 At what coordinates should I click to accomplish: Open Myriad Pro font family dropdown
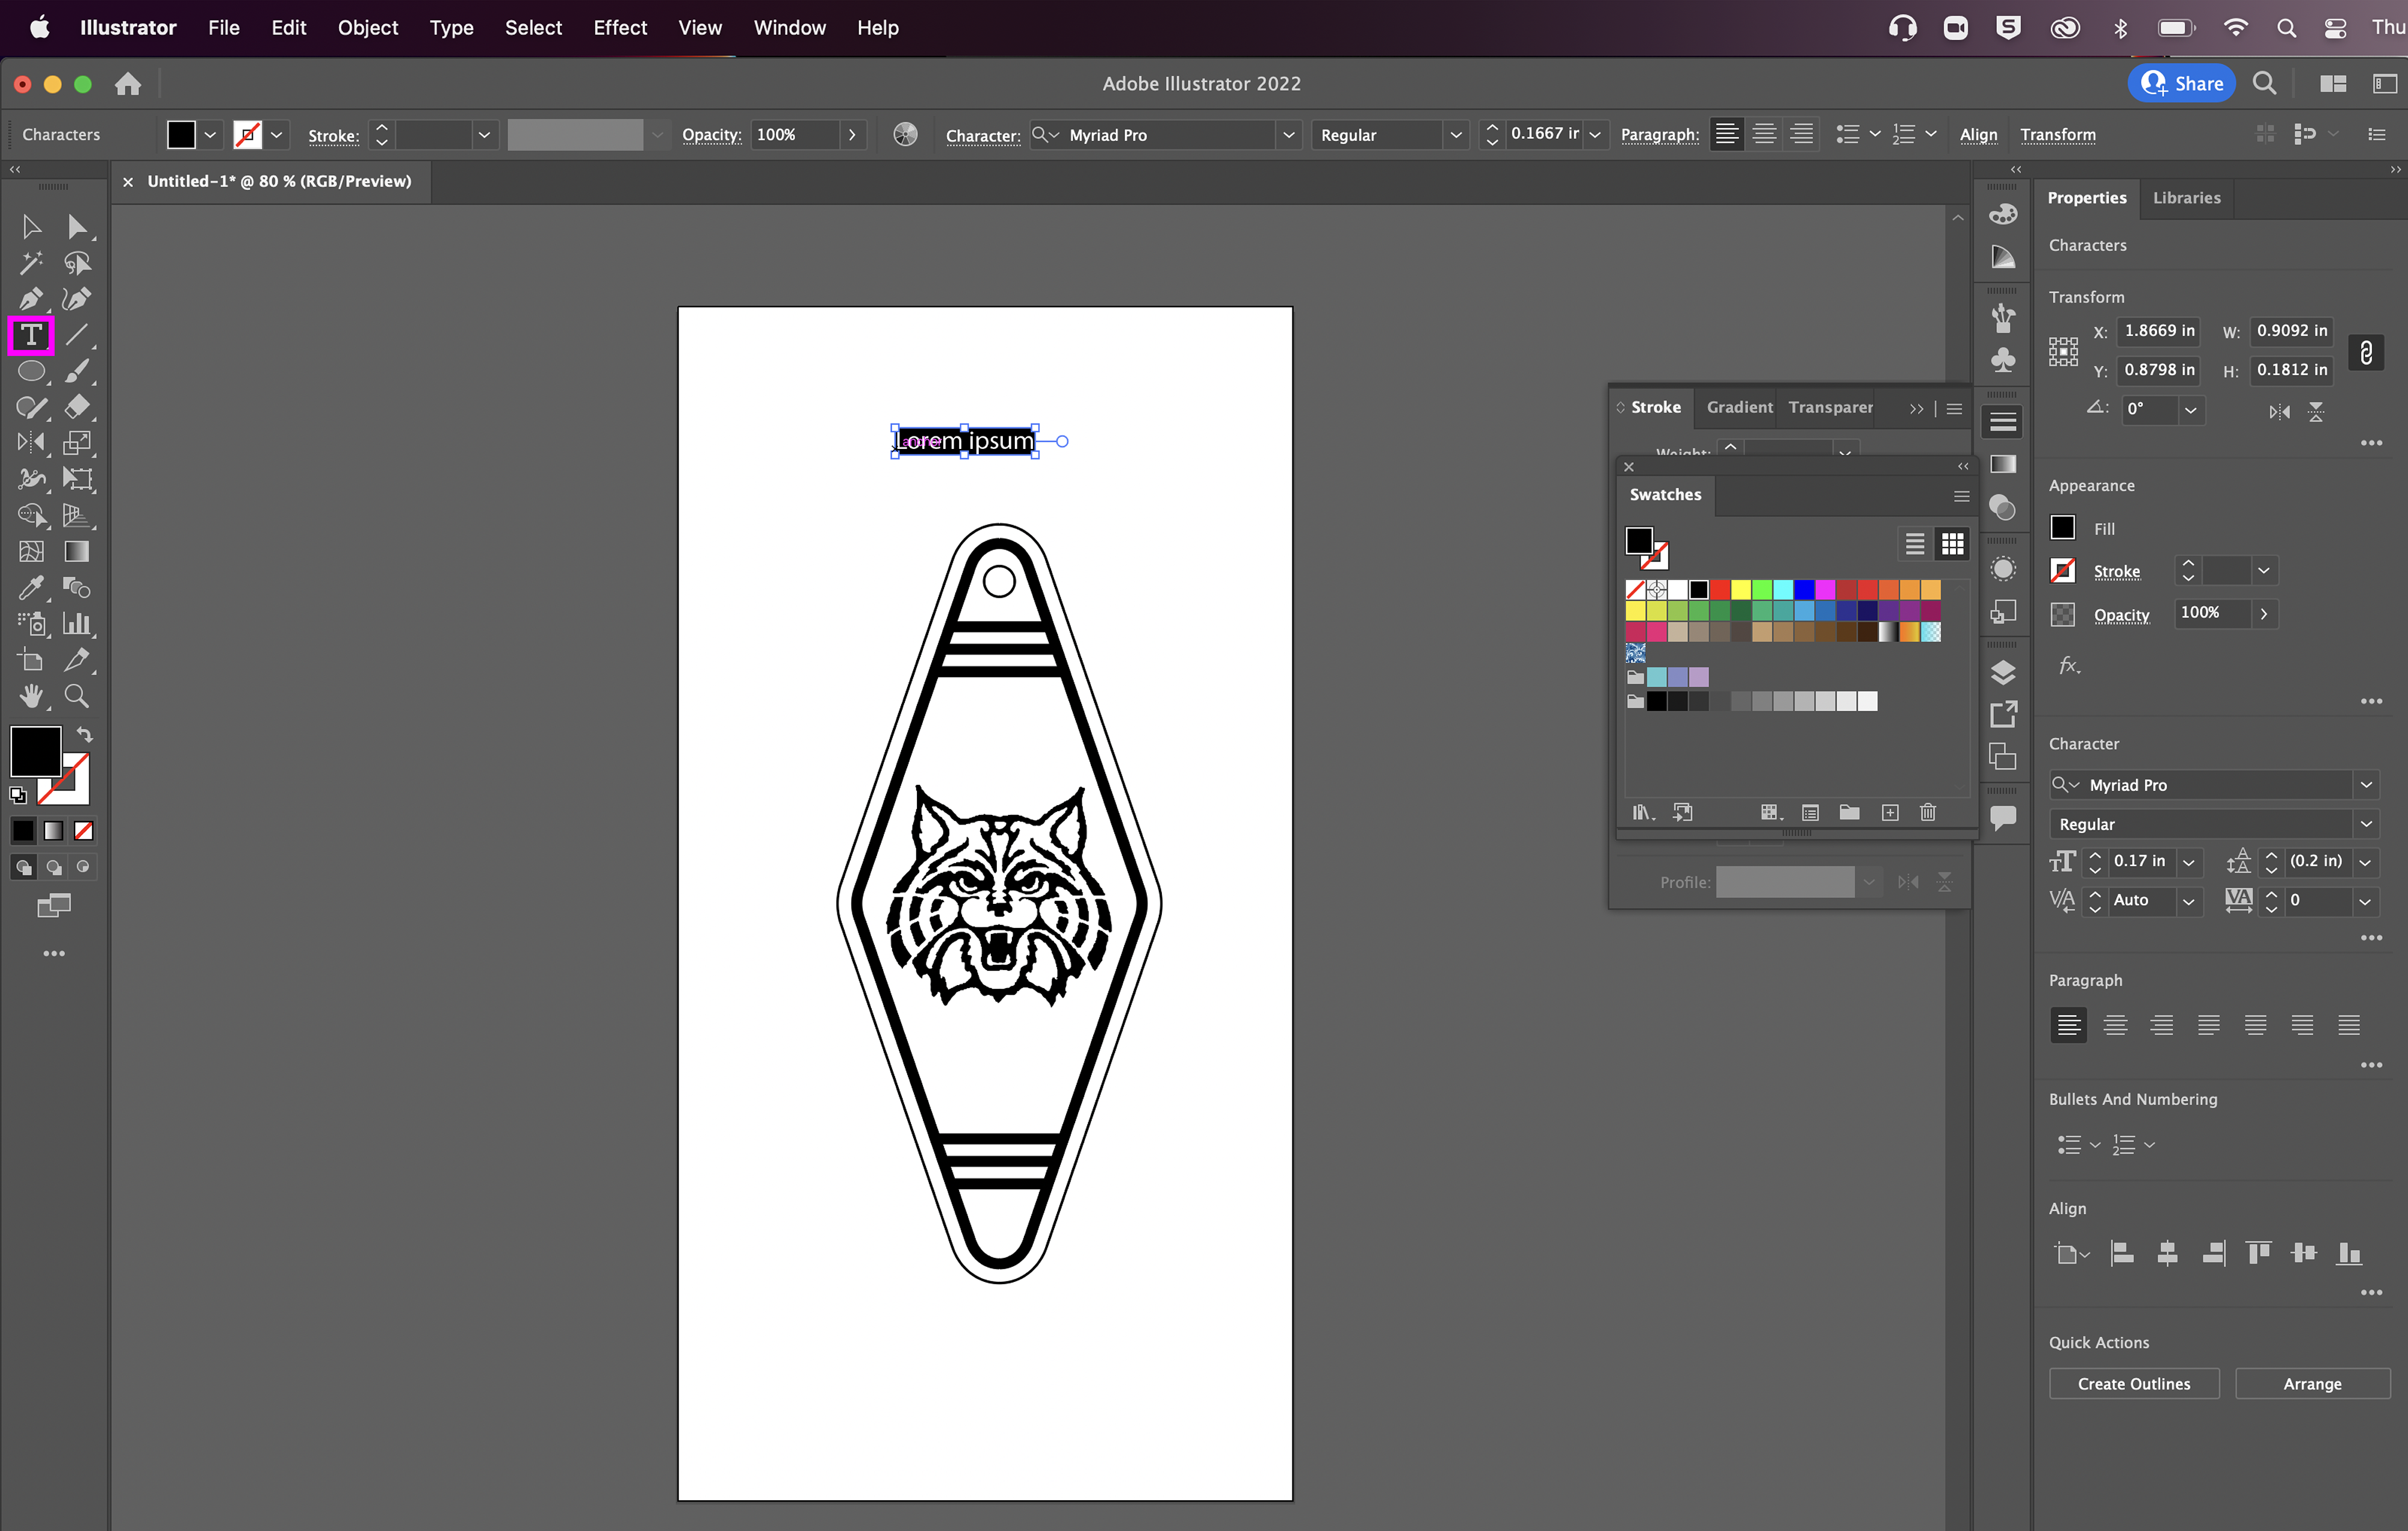pos(2366,785)
